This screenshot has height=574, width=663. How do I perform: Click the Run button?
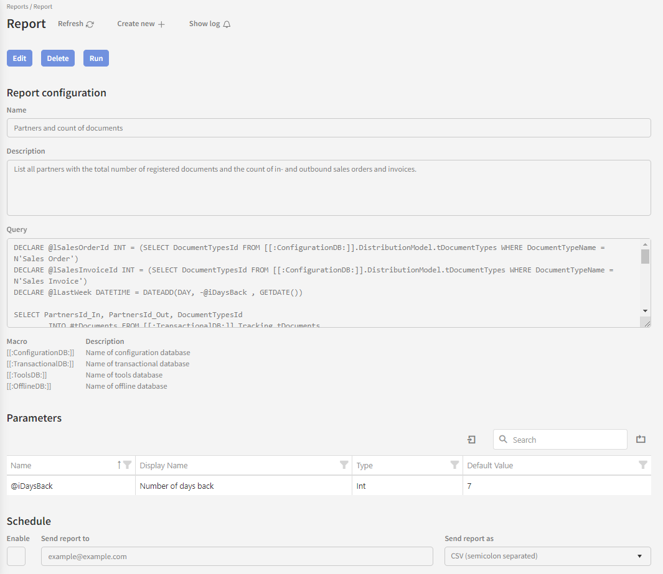(96, 58)
